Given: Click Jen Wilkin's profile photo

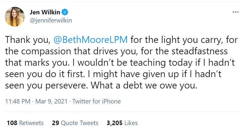Looking at the screenshot, I should pyautogui.click(x=15, y=16).
